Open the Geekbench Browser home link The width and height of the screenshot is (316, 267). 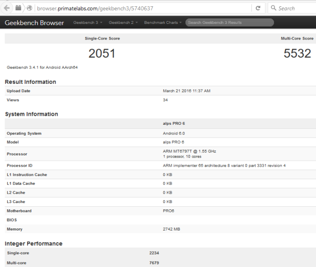[34, 23]
